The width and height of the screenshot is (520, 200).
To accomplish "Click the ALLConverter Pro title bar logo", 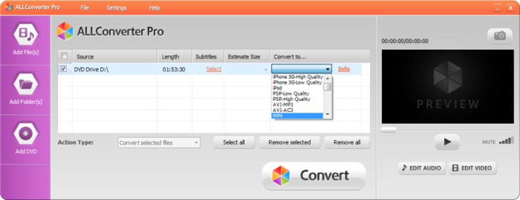I will (8, 7).
